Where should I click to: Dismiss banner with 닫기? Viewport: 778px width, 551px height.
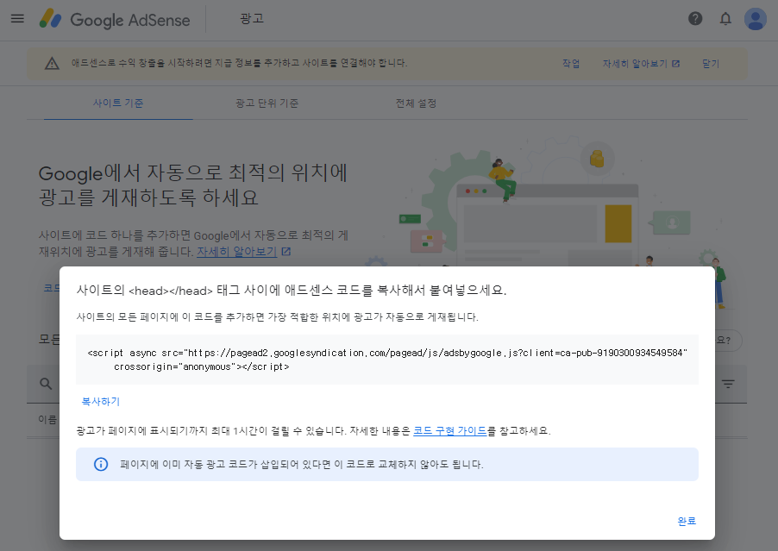pyautogui.click(x=711, y=64)
